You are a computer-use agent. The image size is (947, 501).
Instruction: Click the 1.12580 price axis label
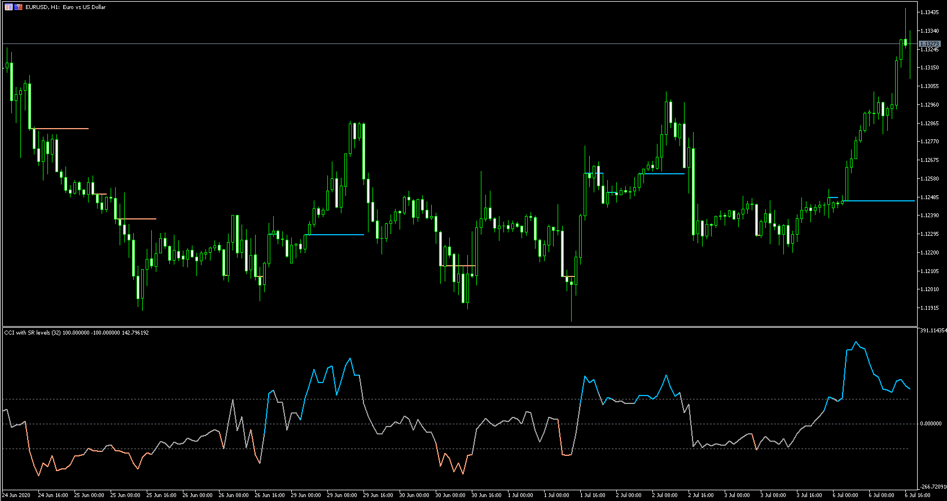click(930, 179)
